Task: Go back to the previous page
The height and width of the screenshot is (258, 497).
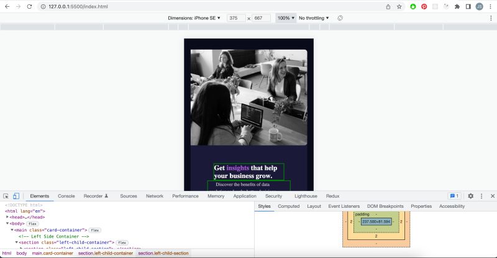Action: (7, 6)
